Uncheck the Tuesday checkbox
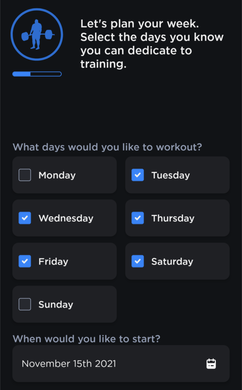Image resolution: width=242 pixels, height=390 pixels. pyautogui.click(x=138, y=175)
